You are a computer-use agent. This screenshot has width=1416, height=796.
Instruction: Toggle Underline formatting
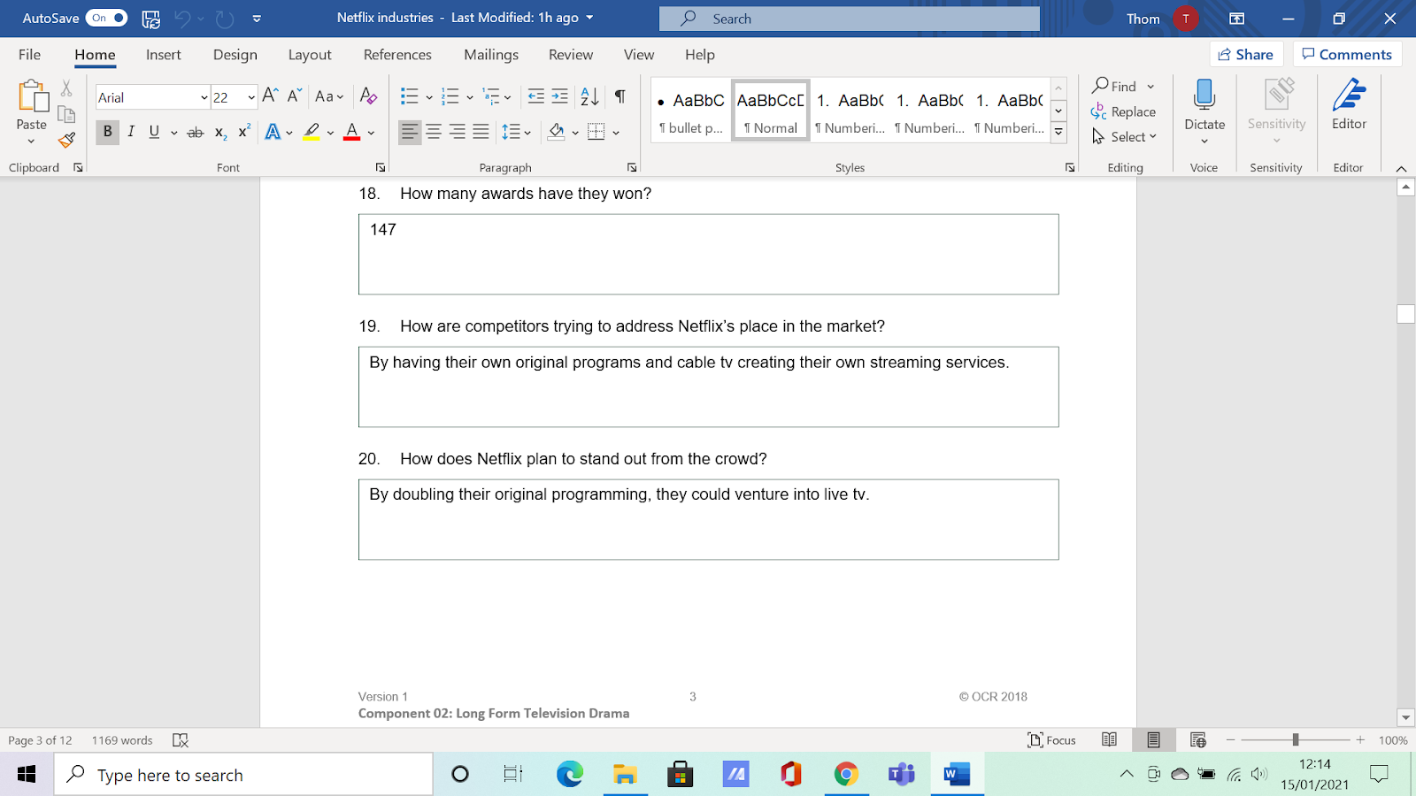(x=154, y=132)
